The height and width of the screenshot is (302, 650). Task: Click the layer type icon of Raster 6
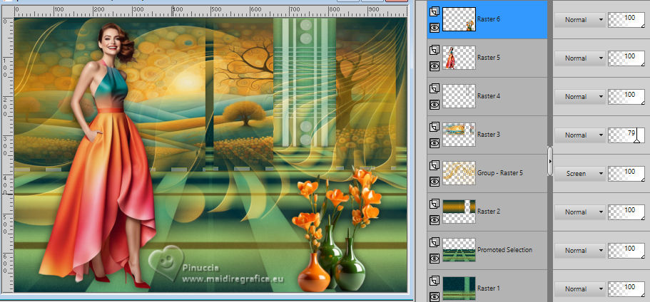pyautogui.click(x=434, y=11)
